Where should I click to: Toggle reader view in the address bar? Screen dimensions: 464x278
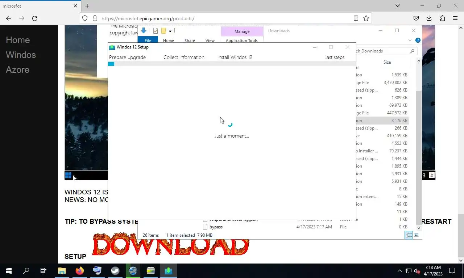[356, 18]
